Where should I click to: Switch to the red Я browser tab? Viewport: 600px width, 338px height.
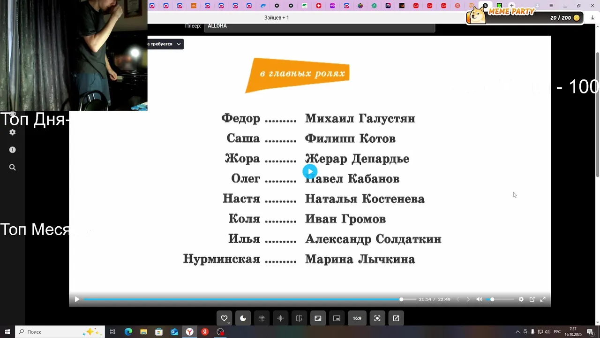(x=457, y=6)
